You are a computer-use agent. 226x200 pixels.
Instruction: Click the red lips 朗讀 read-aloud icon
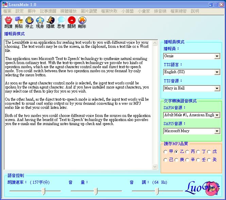[x=8, y=20]
